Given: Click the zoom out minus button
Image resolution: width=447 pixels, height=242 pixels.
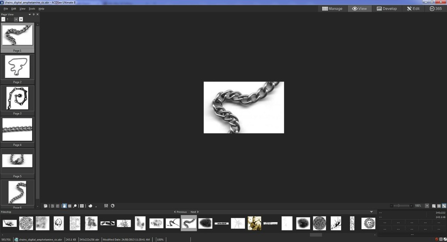Looking at the screenshot, I should coord(392,206).
